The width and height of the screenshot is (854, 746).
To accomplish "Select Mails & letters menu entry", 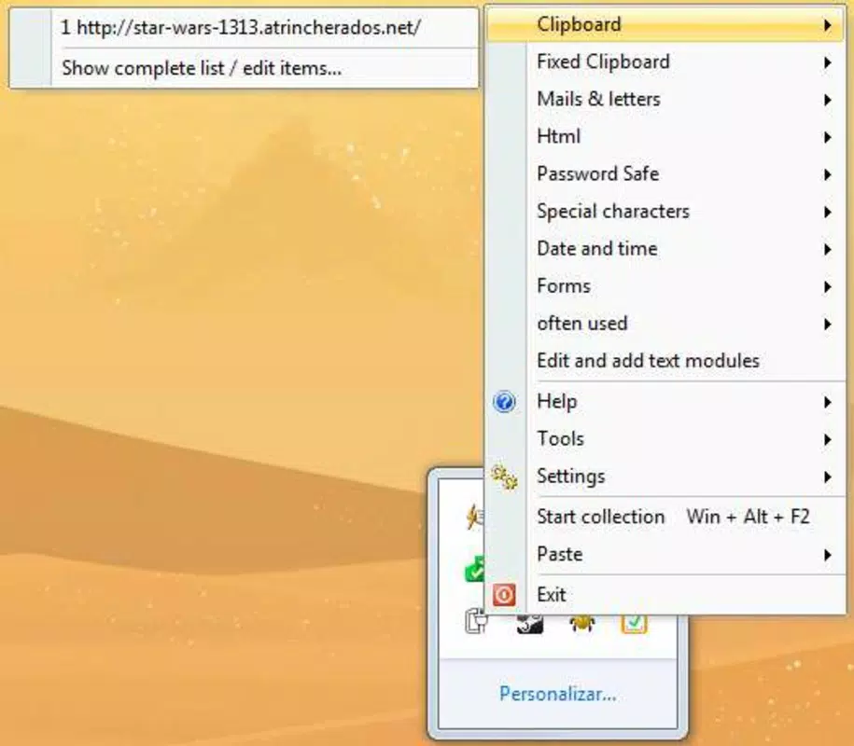I will (x=665, y=100).
